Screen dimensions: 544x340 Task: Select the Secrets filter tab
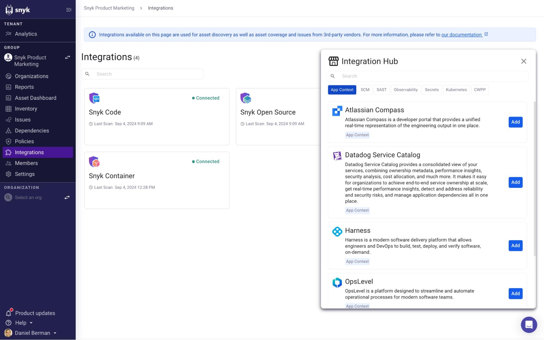[432, 90]
